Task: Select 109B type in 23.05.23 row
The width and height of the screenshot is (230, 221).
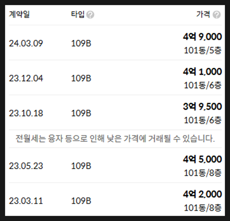Action: 81,166
